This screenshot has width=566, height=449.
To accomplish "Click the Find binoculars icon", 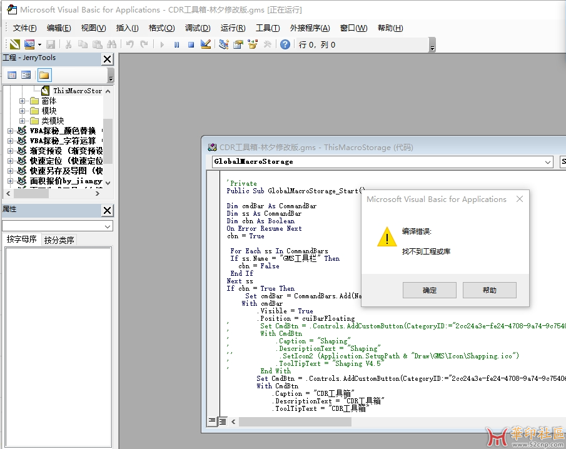I will [x=111, y=44].
